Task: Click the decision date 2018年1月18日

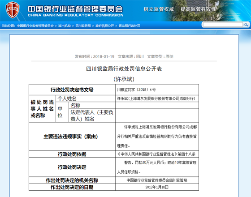Action: point(157,187)
